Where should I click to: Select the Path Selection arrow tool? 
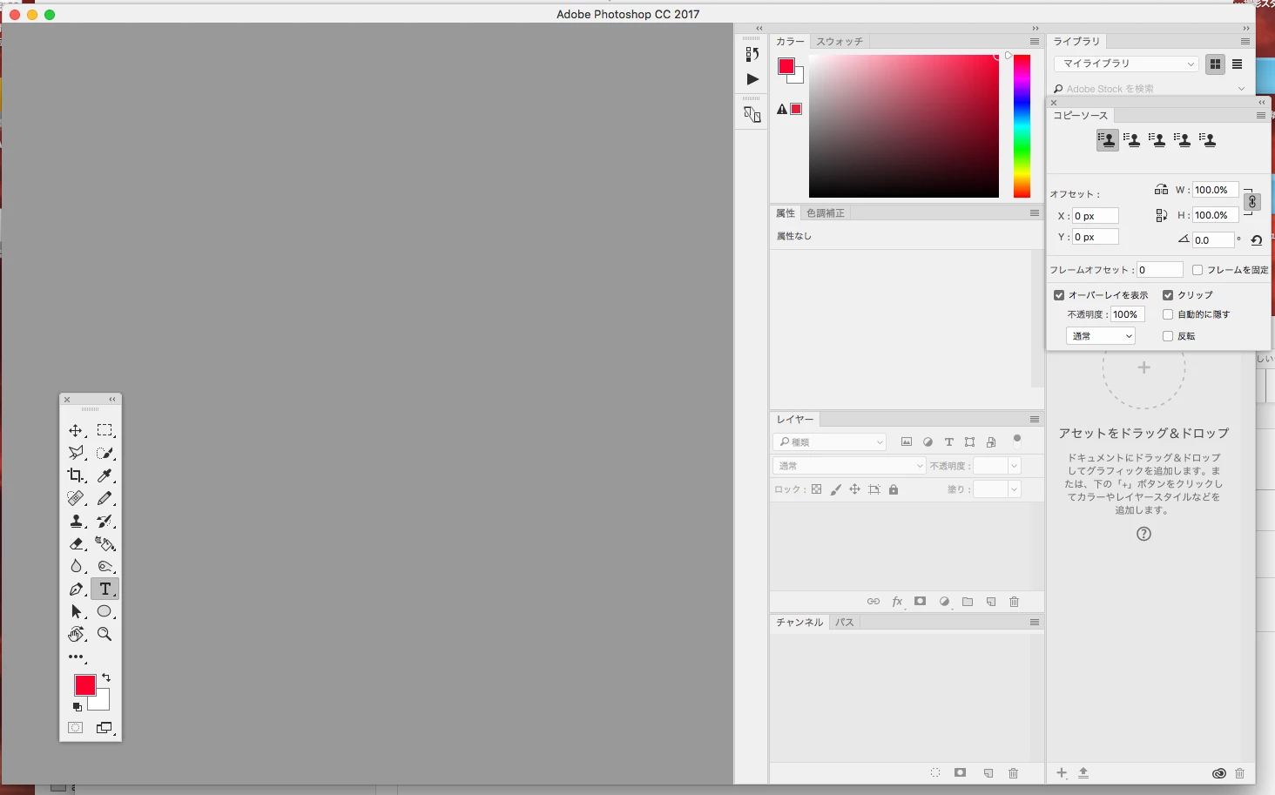(76, 611)
